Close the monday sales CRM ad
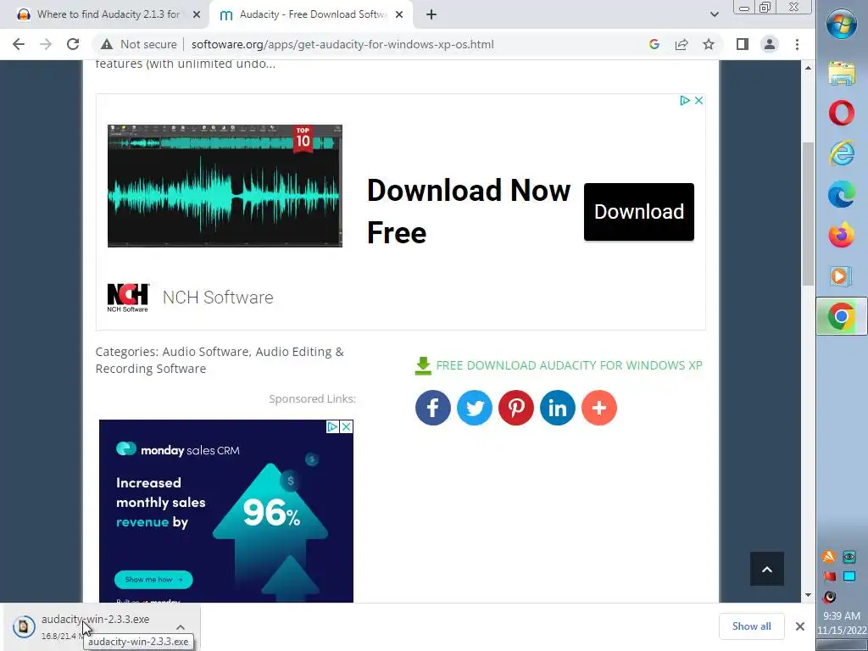Screen dimensions: 868x651 tap(346, 427)
